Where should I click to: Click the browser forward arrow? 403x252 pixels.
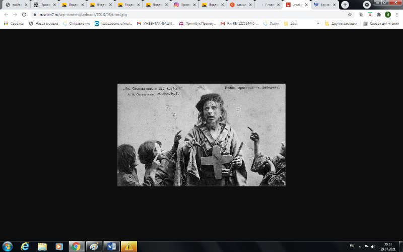click(x=15, y=15)
